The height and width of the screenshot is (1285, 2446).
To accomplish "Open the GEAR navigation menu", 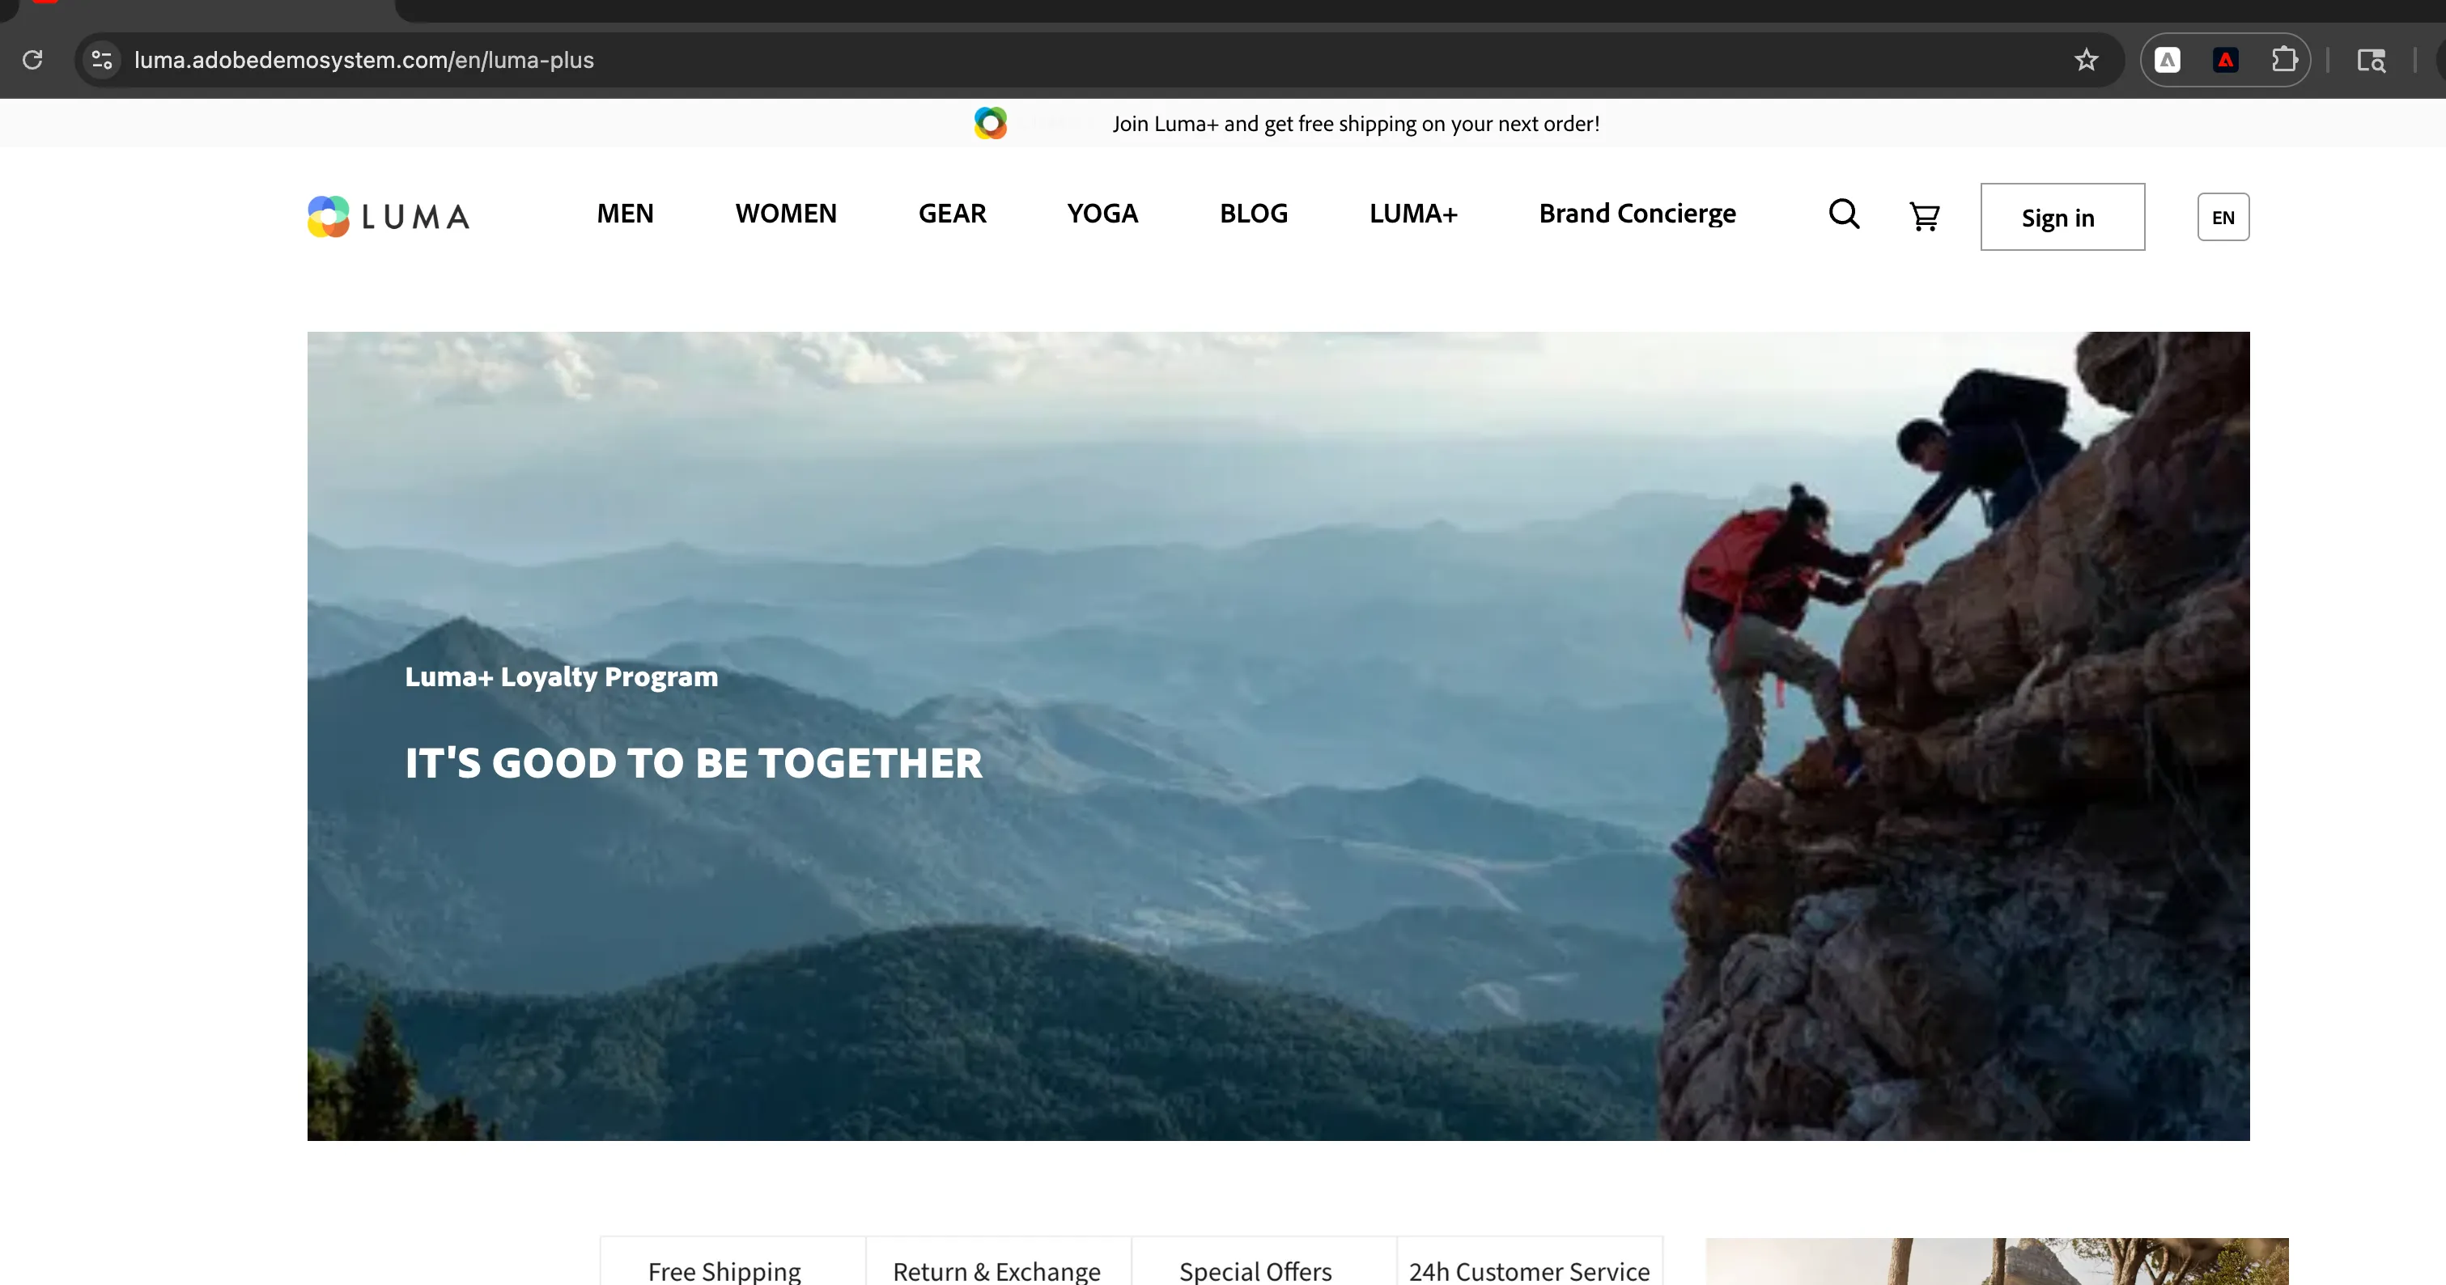I will [x=953, y=214].
